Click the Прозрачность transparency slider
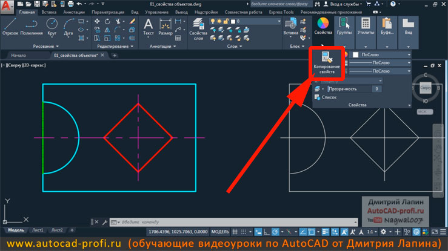Screen dimensions: 448x251 (354, 89)
